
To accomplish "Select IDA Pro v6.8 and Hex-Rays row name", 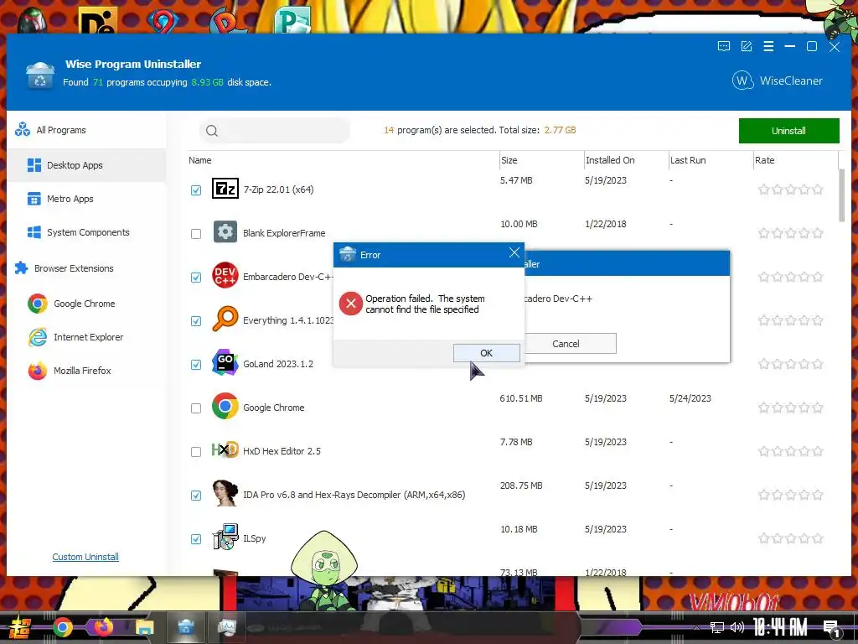I will tap(354, 495).
